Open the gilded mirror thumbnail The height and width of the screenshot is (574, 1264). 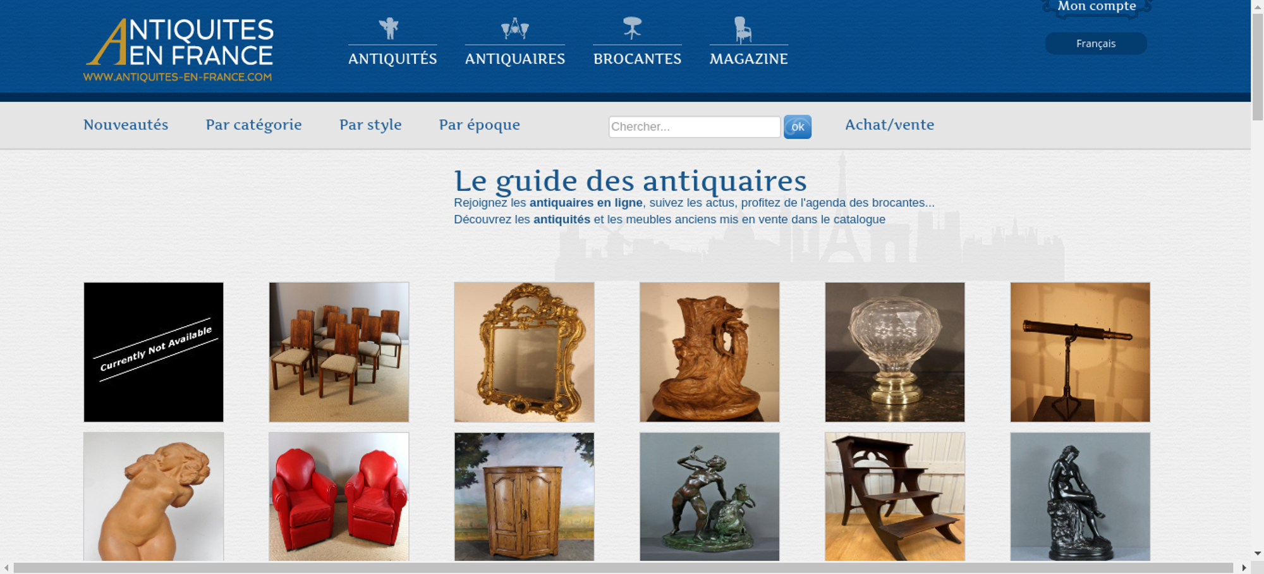tap(524, 352)
